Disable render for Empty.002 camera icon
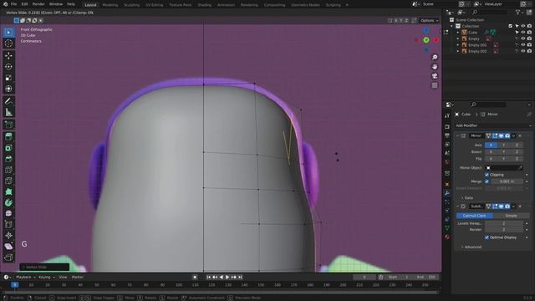Viewport: 535px width, 301px height. (x=529, y=51)
